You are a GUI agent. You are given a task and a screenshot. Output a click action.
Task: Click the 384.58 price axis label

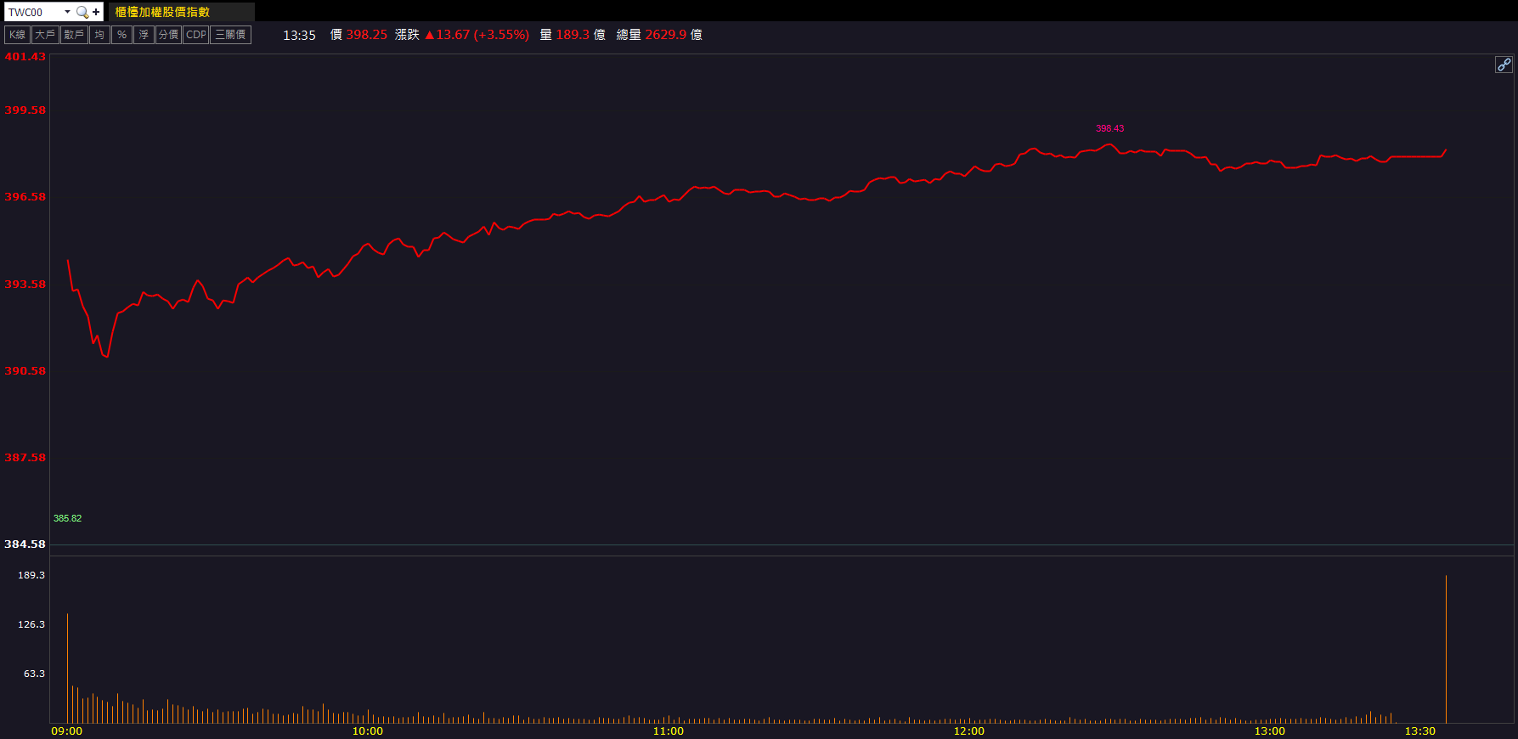pyautogui.click(x=25, y=544)
